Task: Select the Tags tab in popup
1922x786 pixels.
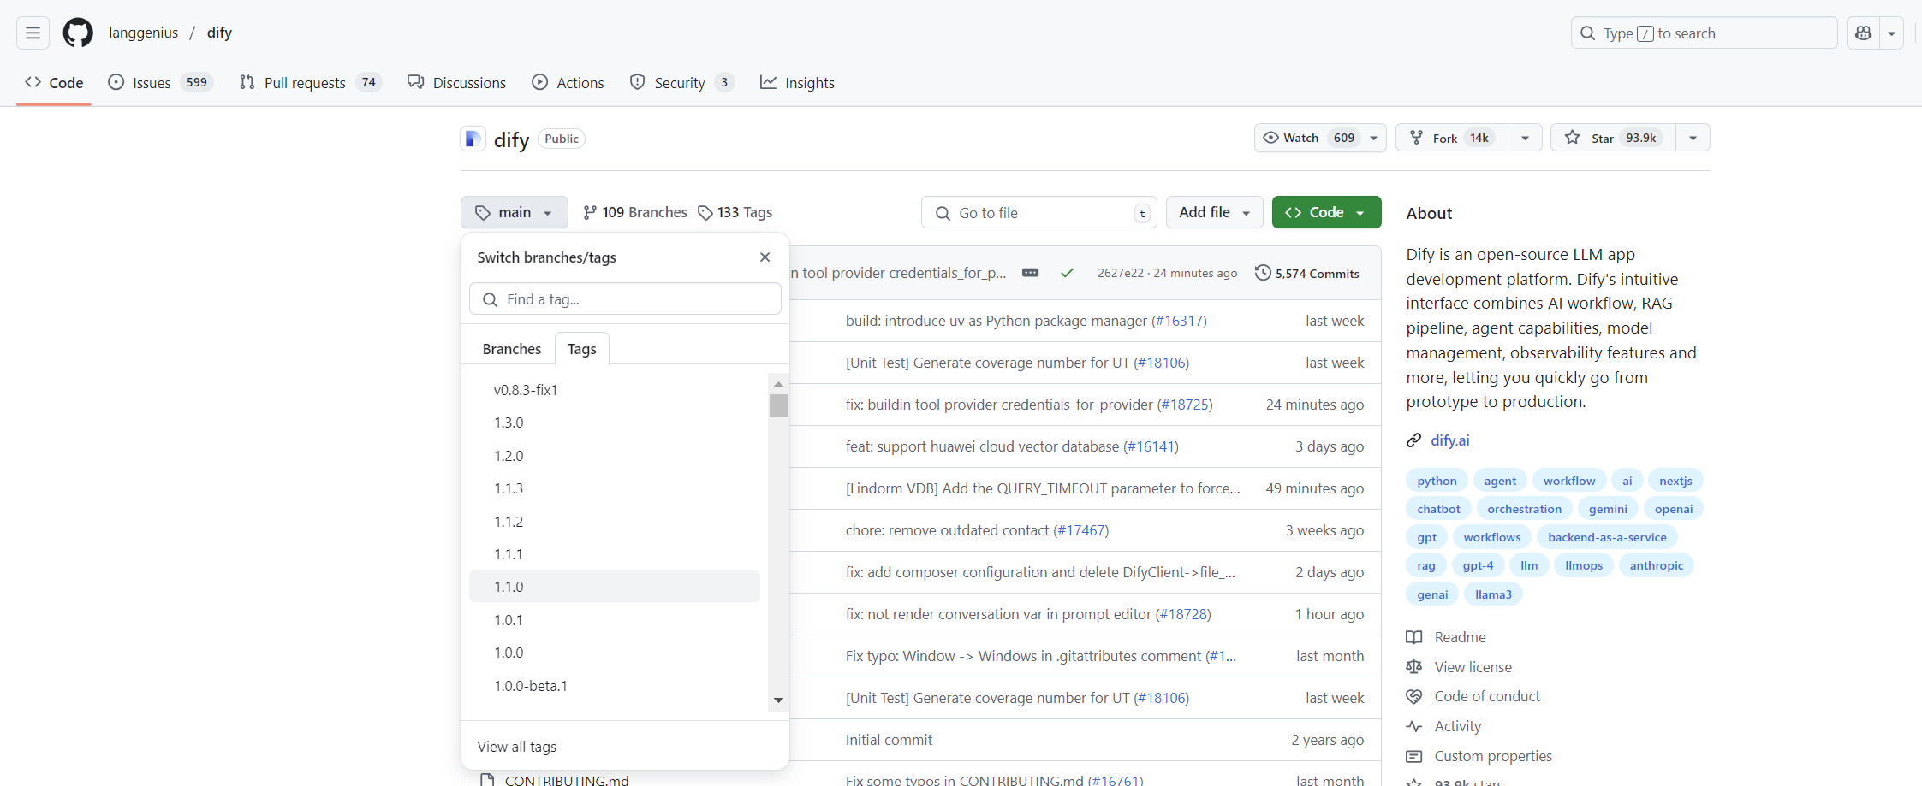Action: pyautogui.click(x=582, y=349)
